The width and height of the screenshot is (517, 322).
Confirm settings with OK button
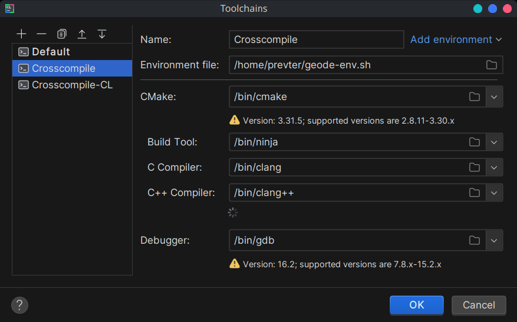coord(416,305)
